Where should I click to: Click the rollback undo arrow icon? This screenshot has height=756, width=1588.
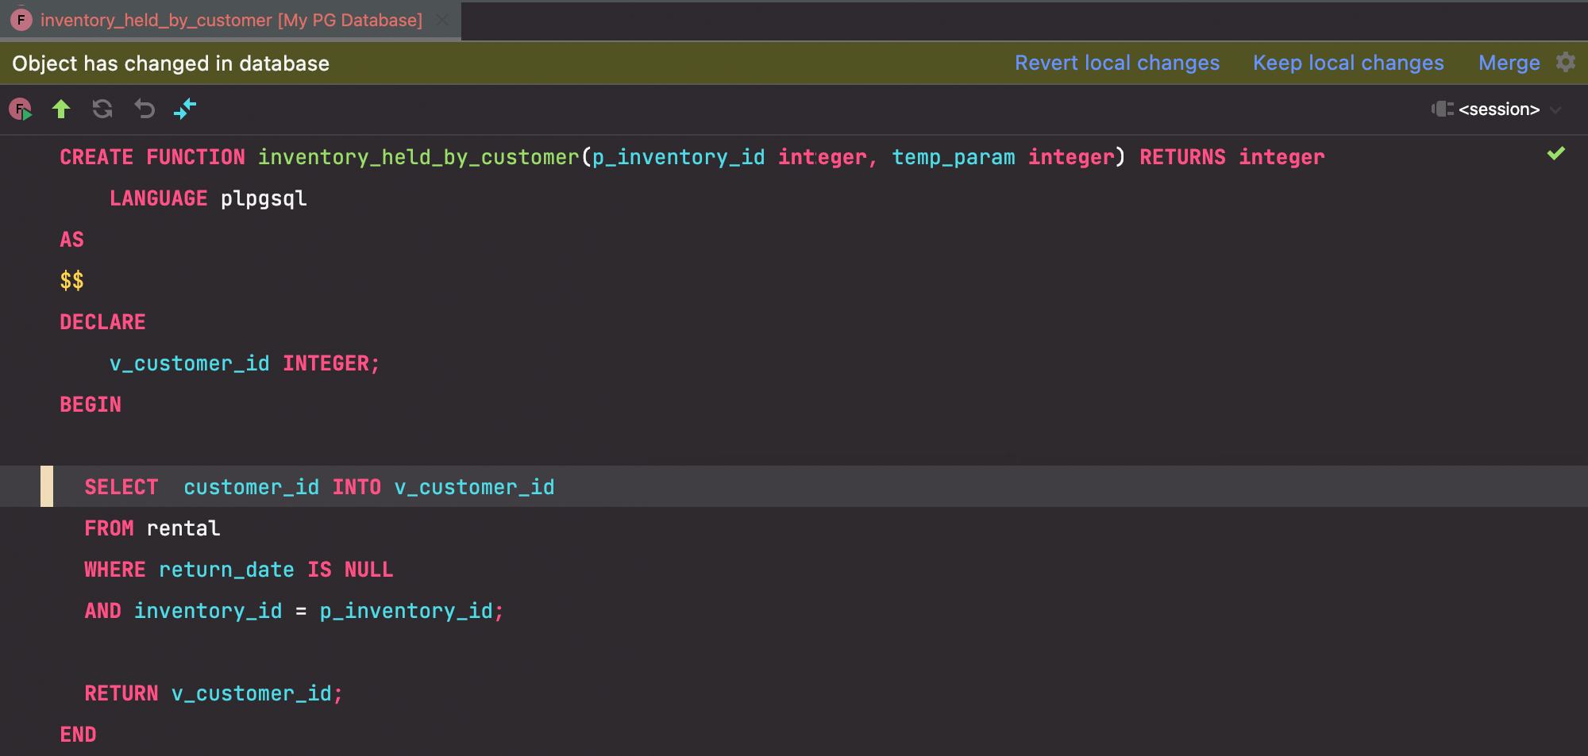pos(145,109)
